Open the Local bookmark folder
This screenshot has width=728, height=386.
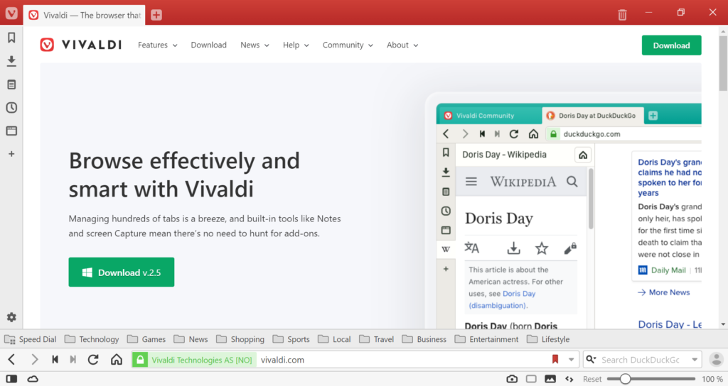click(x=334, y=339)
